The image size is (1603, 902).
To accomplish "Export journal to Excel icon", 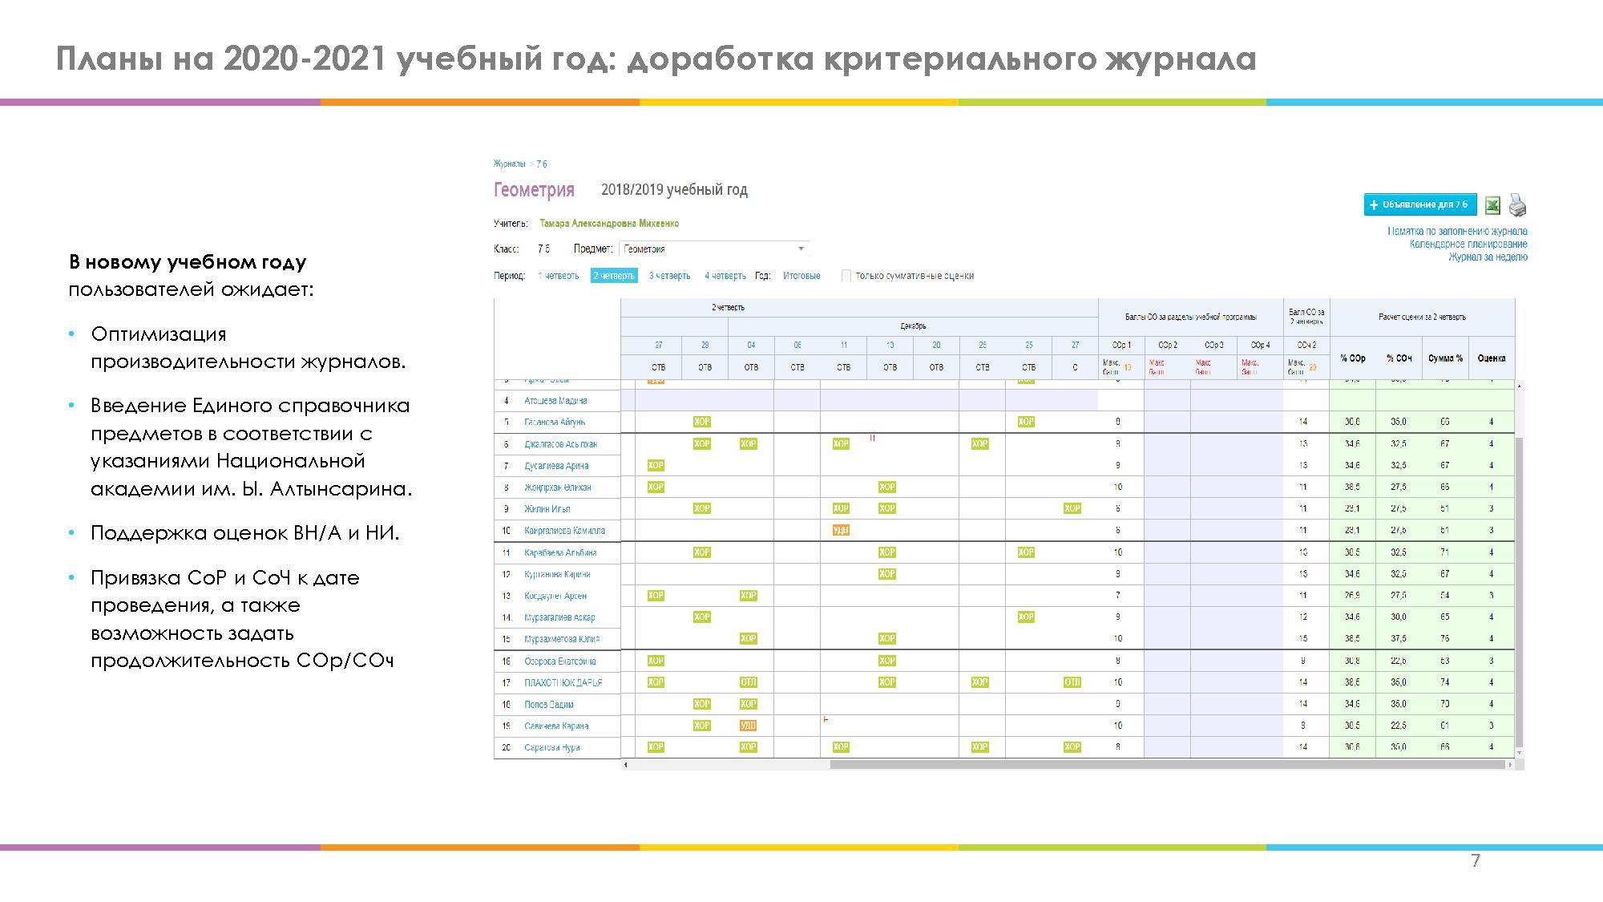I will coord(1492,205).
